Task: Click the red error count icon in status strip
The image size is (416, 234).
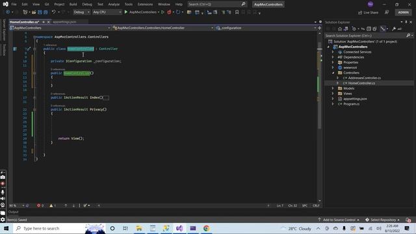Action: (39, 205)
